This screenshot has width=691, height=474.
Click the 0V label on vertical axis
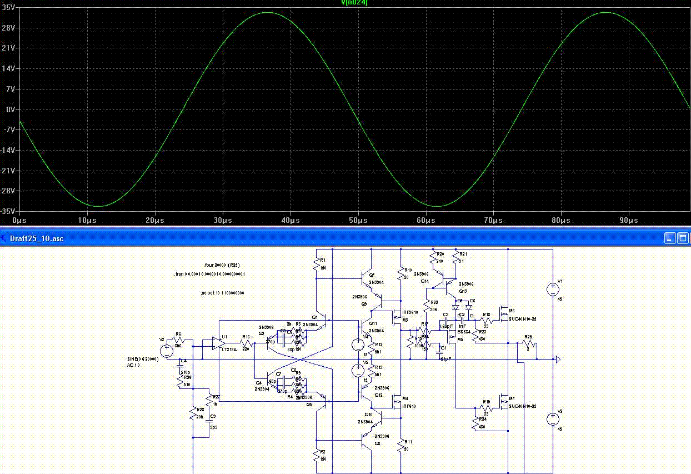click(10, 109)
